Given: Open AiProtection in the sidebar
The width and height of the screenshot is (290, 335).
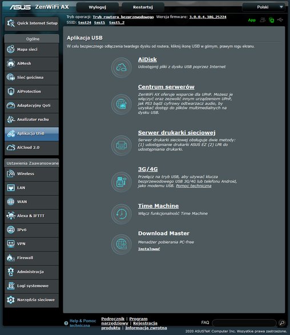Looking at the screenshot, I should (31, 91).
